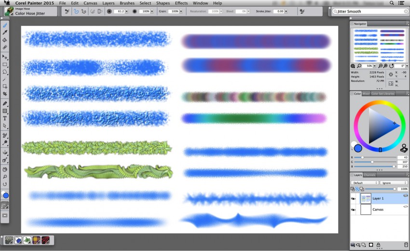Select the Dodge tool

point(5,143)
